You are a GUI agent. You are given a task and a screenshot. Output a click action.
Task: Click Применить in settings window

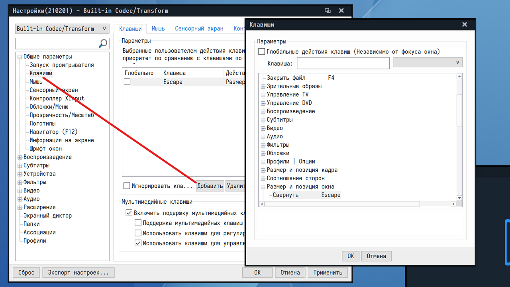tap(328, 273)
